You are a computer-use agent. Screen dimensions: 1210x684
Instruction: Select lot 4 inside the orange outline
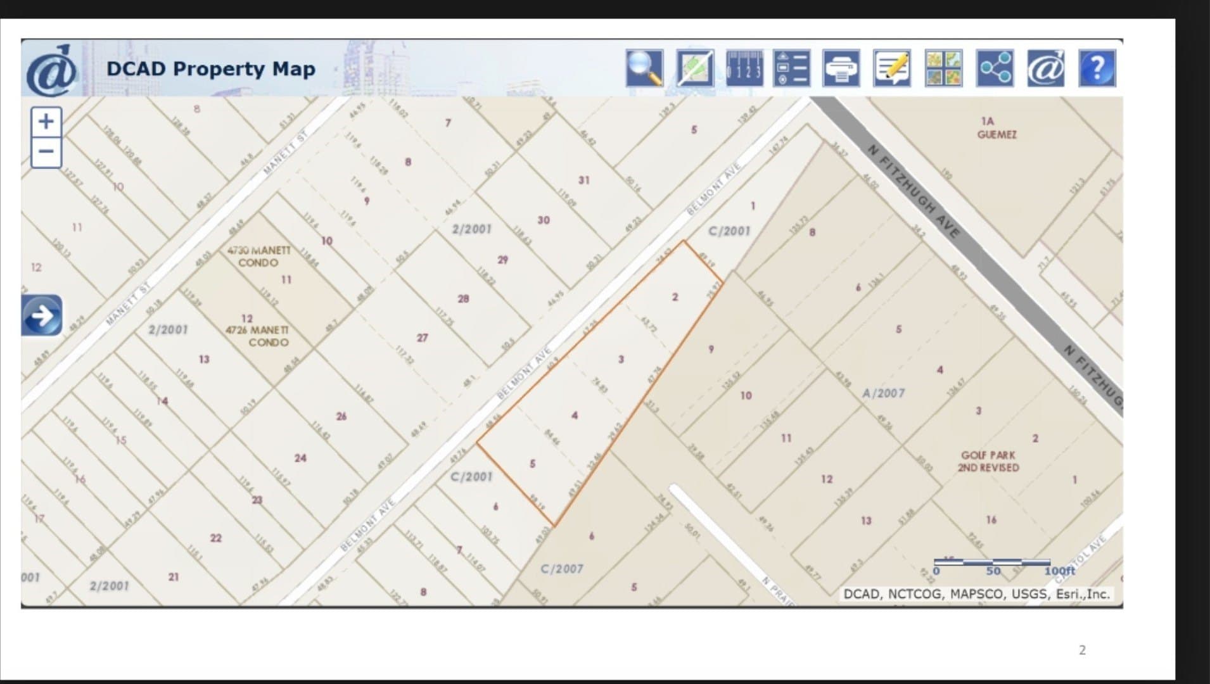[575, 415]
